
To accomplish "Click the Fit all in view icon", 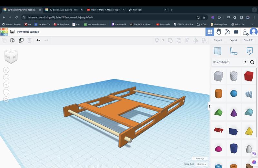I will point(6,77).
